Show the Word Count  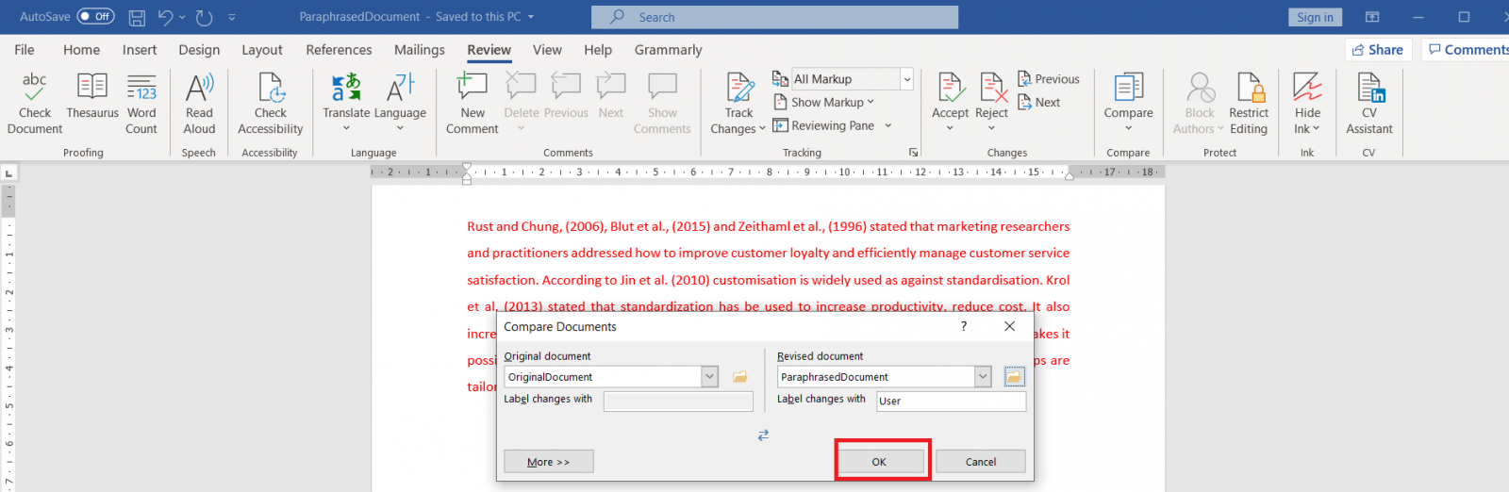pos(141,104)
